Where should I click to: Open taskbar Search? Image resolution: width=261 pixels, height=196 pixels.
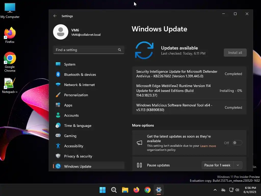tap(114, 190)
